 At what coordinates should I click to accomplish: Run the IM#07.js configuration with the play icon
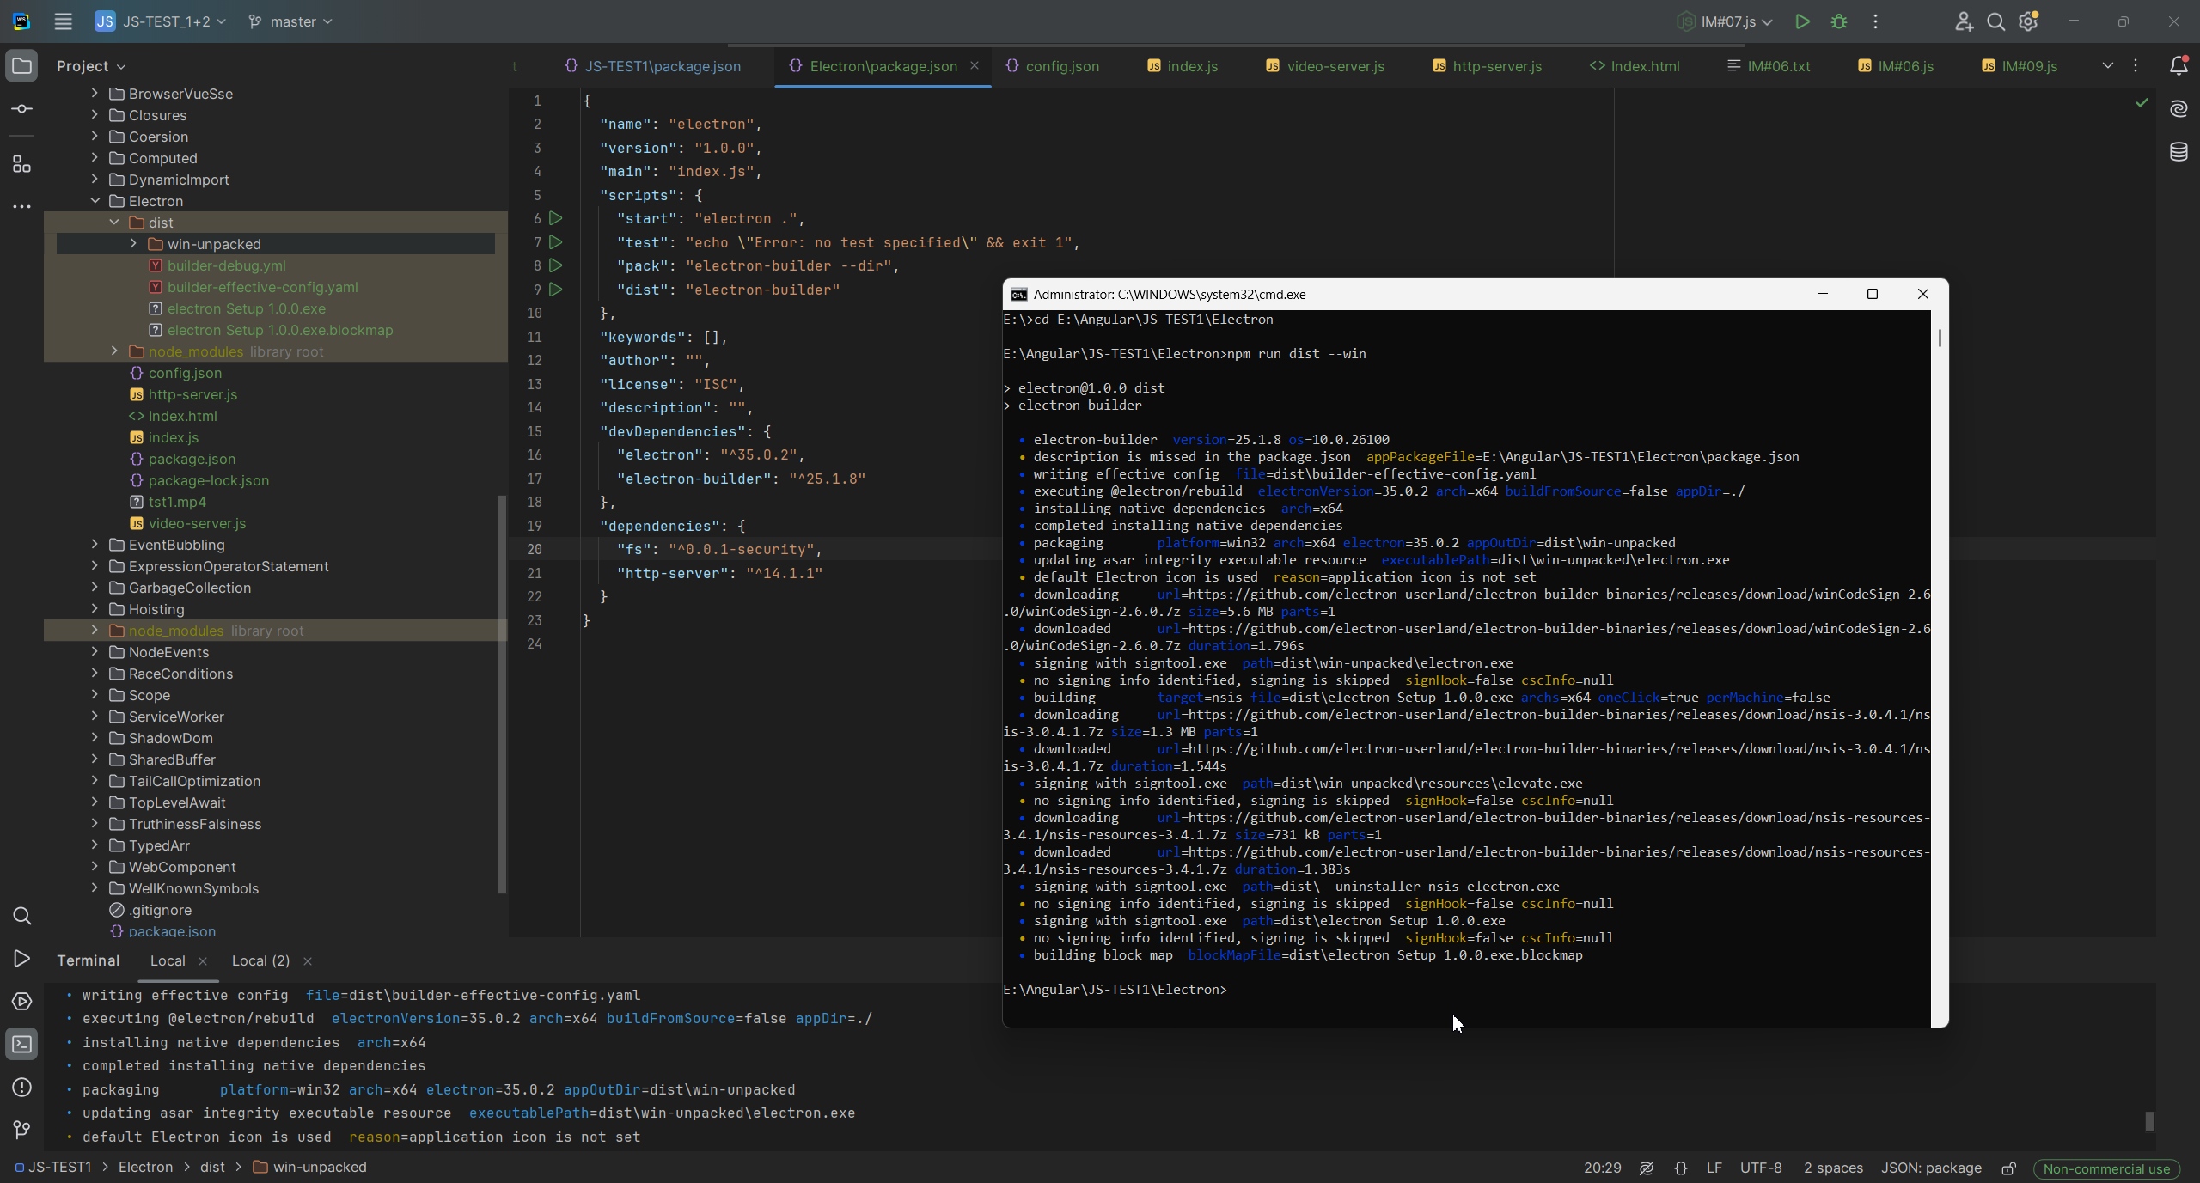click(x=1802, y=21)
